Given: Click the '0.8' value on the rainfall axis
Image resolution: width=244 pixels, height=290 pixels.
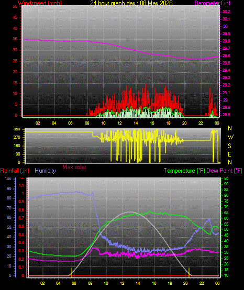Looking at the screenshot, I should 21,210.
